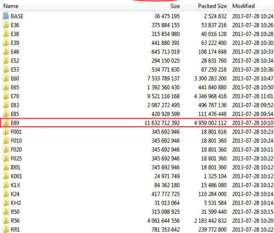The width and height of the screenshot is (274, 233).
Task: Select the K24 folder icon
Action: coord(5,194)
